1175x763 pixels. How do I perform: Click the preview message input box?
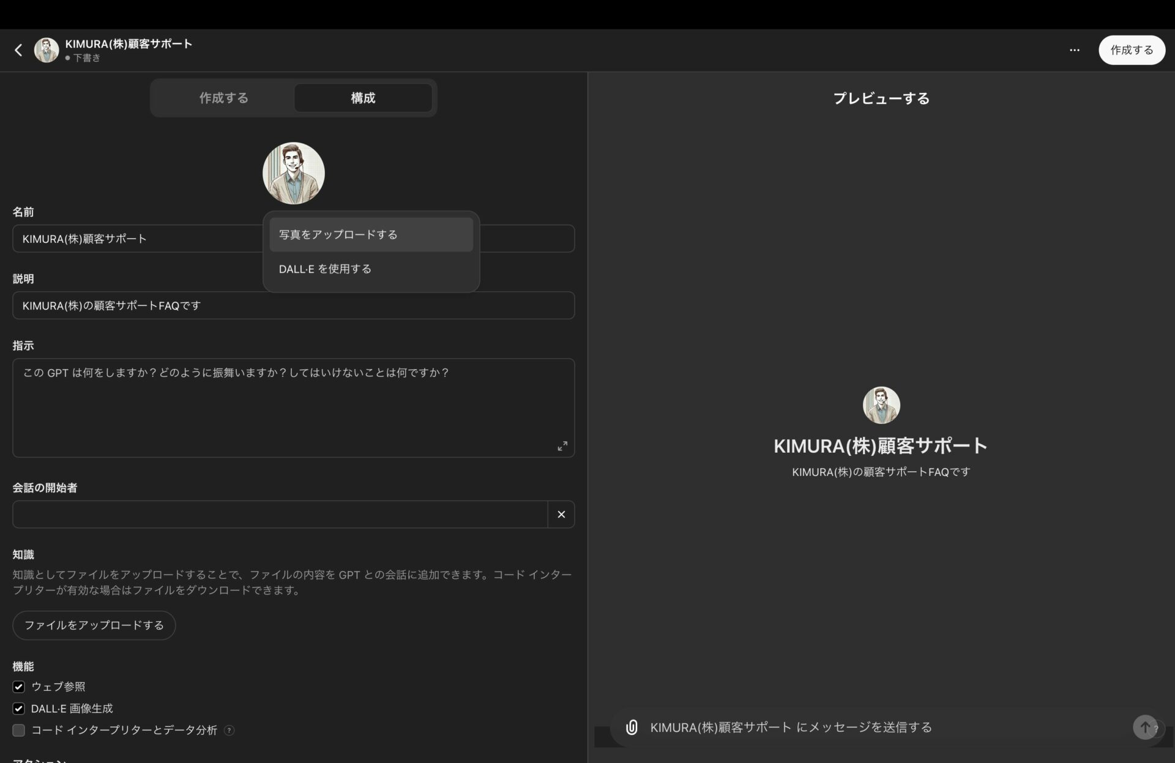pyautogui.click(x=881, y=727)
